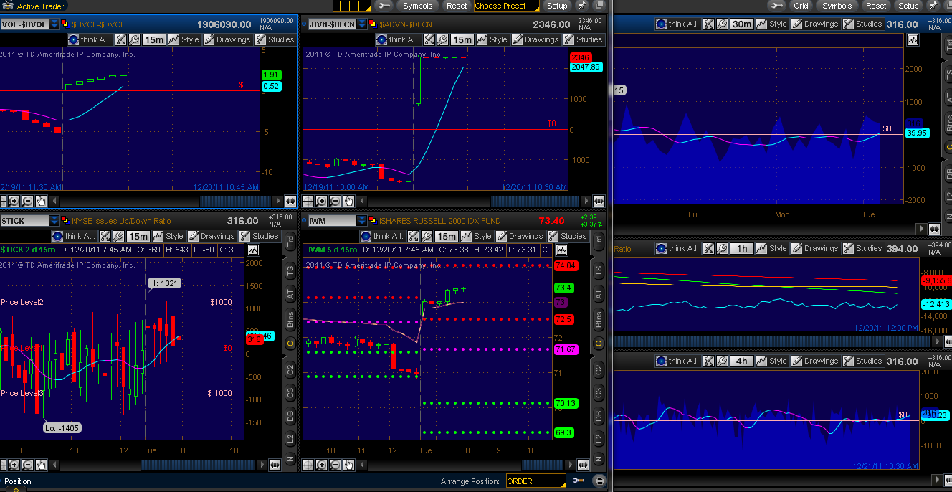Viewport: 952px width, 492px height.
Task: Click zoom-out magnifier in $TICK chart
Action: point(27,465)
